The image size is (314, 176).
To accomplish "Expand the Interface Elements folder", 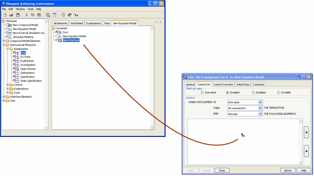I will [x=4, y=96].
